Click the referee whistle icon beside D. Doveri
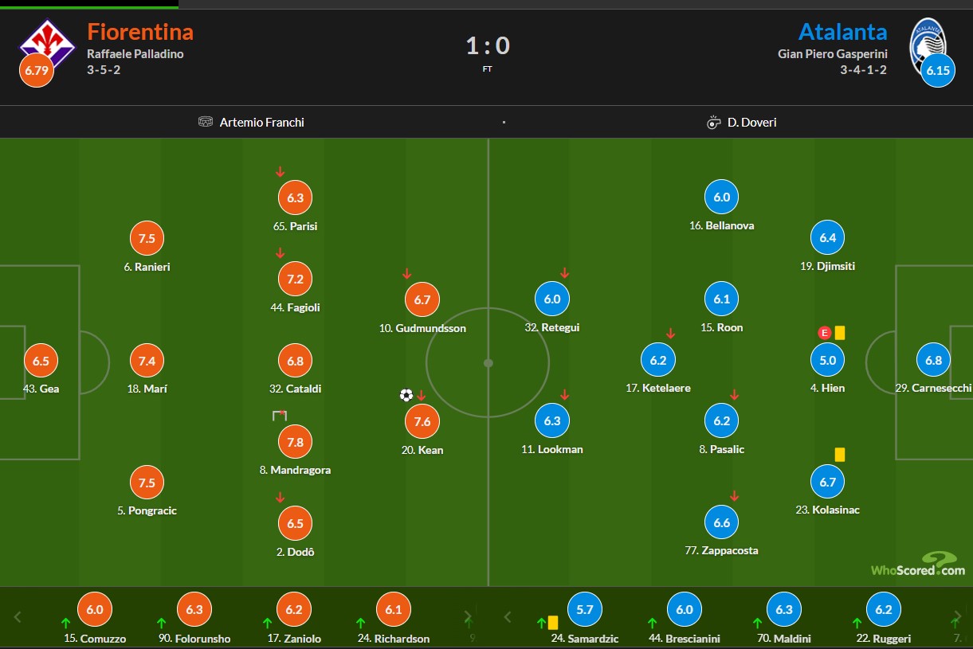Screen dimensions: 973x649 pyautogui.click(x=714, y=122)
